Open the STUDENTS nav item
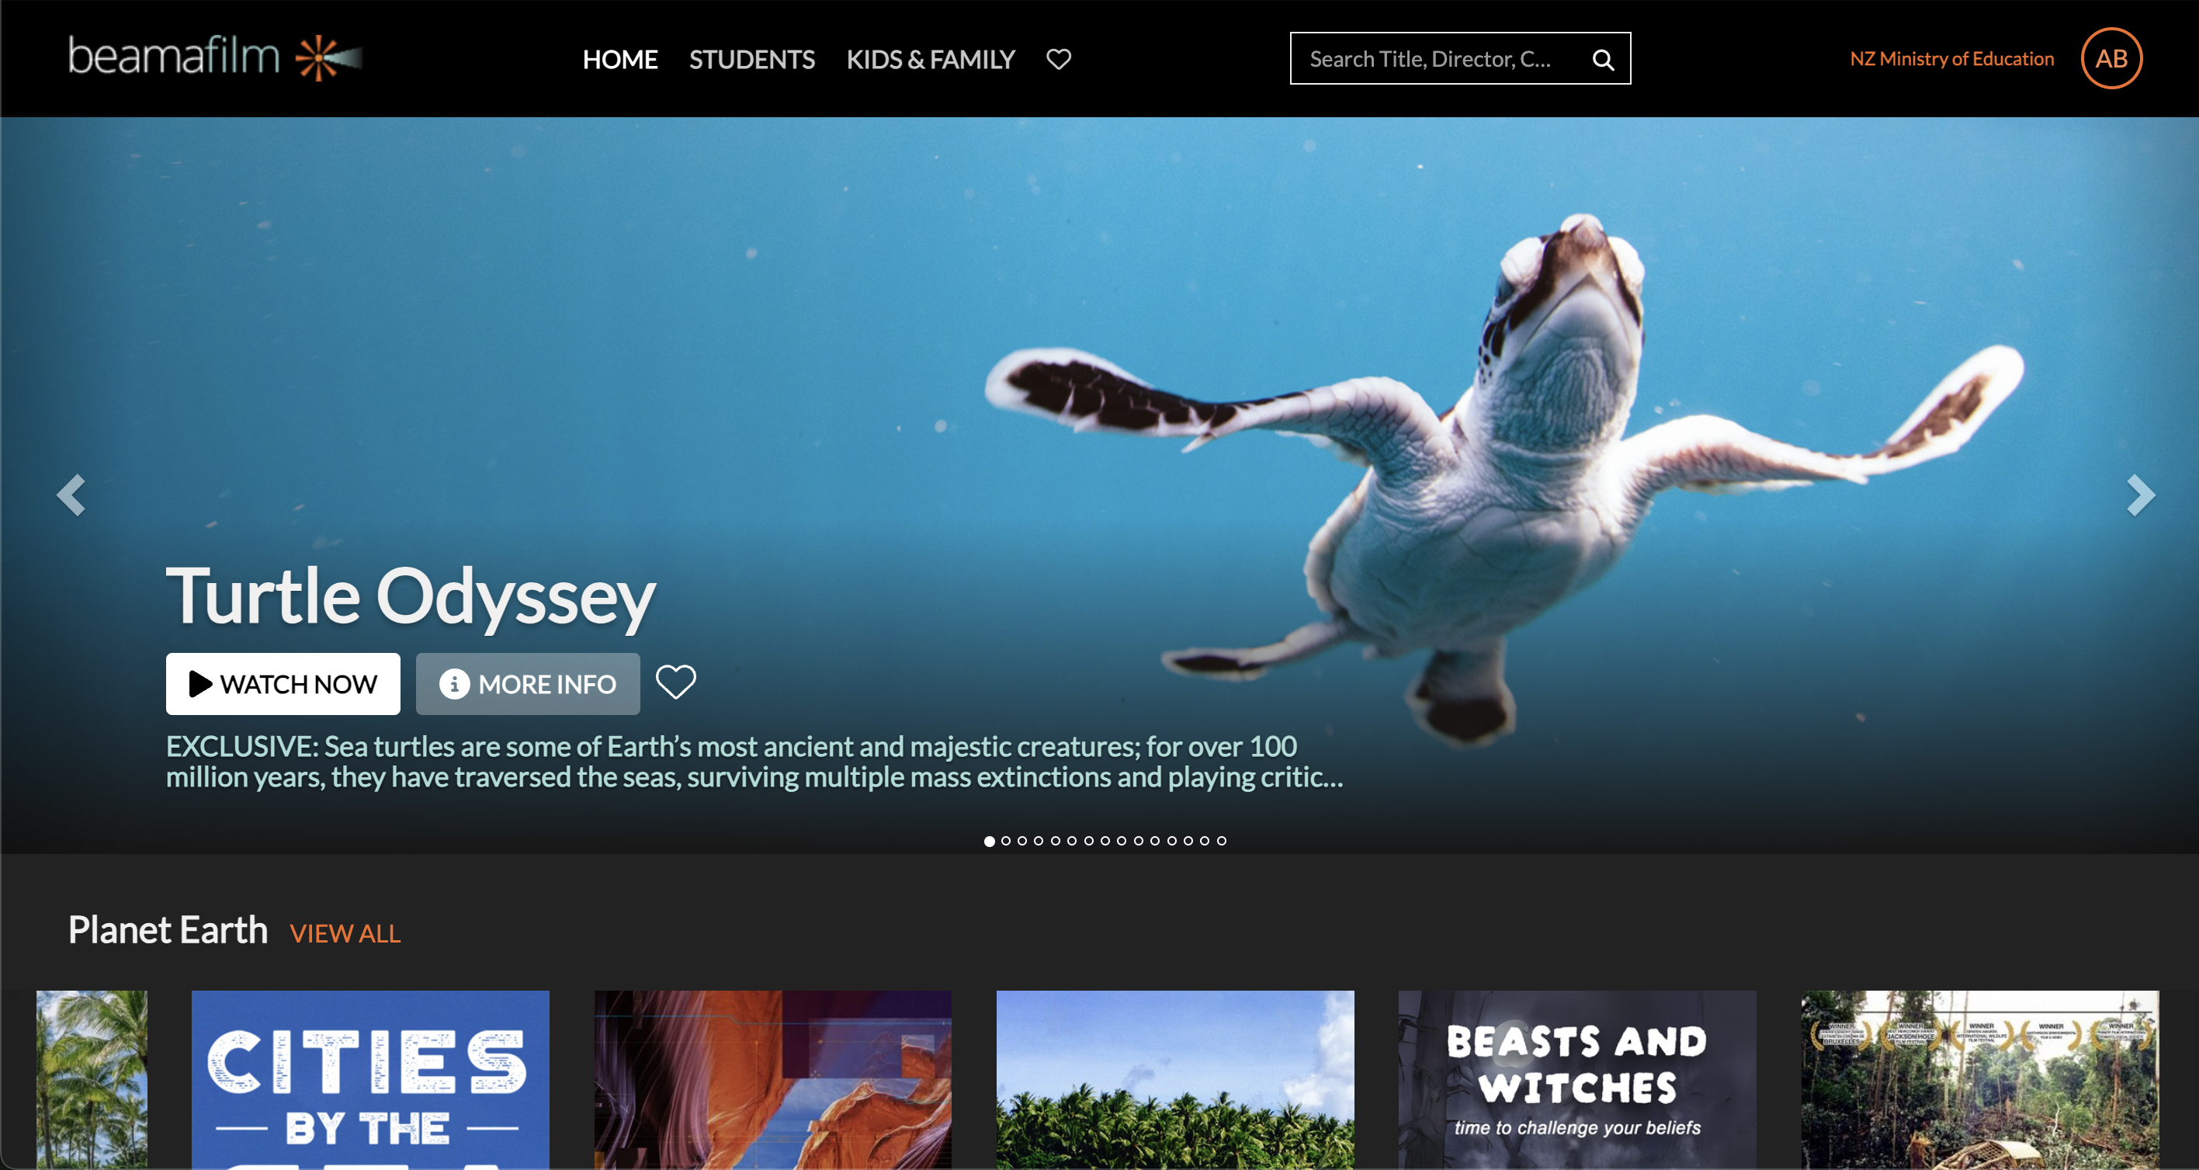2199x1170 pixels. click(752, 59)
